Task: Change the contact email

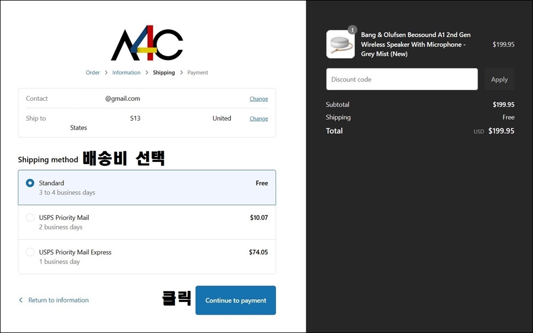Action: [259, 99]
